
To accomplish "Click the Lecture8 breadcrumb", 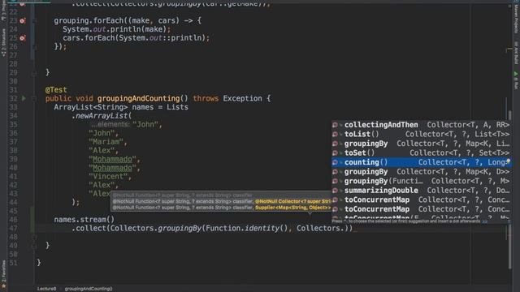I will 47,289.
